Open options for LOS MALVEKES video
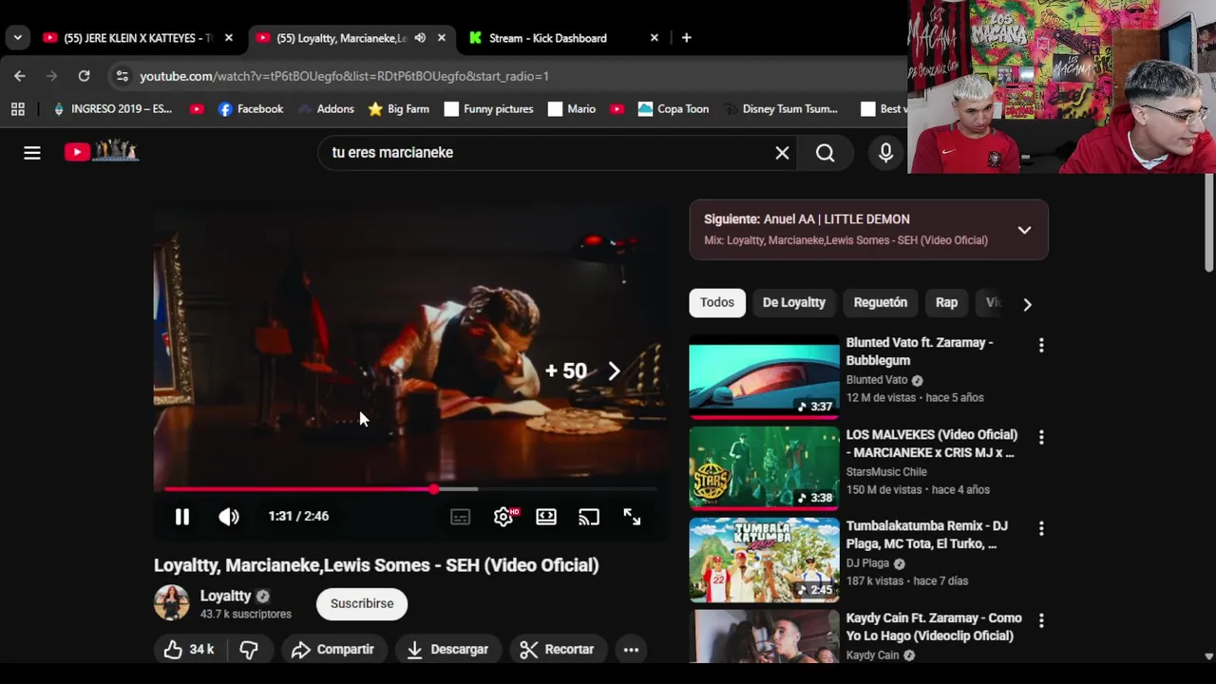The height and width of the screenshot is (684, 1216). [x=1041, y=437]
